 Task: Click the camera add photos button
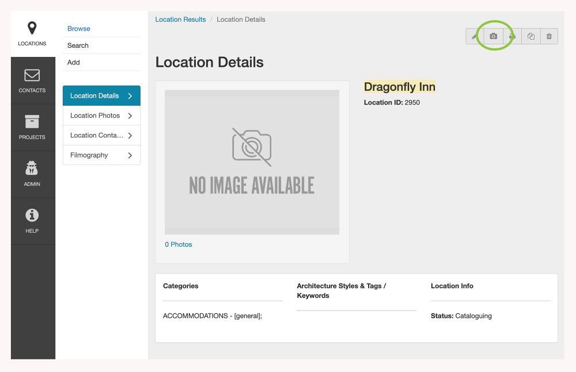(494, 36)
